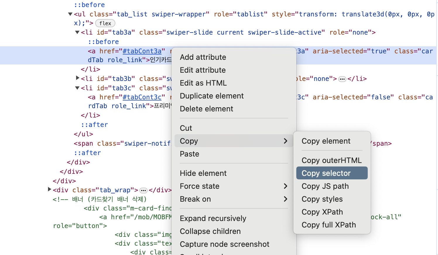438x255 pixels.
Task: Select Edit as HTML
Action: click(x=203, y=83)
